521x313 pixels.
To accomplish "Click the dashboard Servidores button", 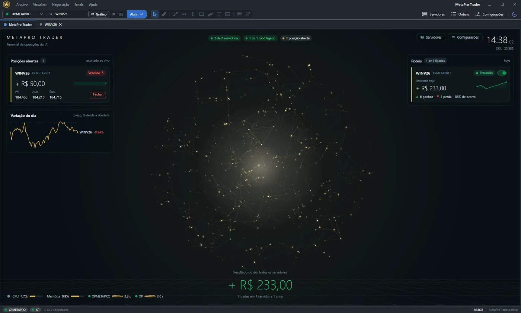I will 431,37.
